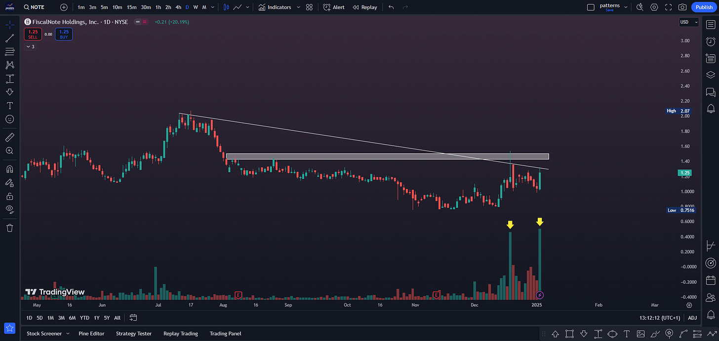The height and width of the screenshot is (341, 719).
Task: Choose the line chart type
Action: coord(238,7)
